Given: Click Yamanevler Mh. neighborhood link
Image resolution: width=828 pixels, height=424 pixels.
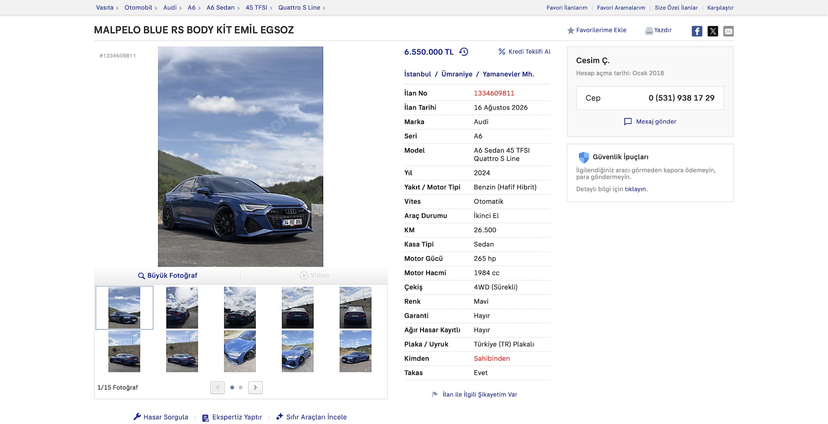Looking at the screenshot, I should [508, 74].
